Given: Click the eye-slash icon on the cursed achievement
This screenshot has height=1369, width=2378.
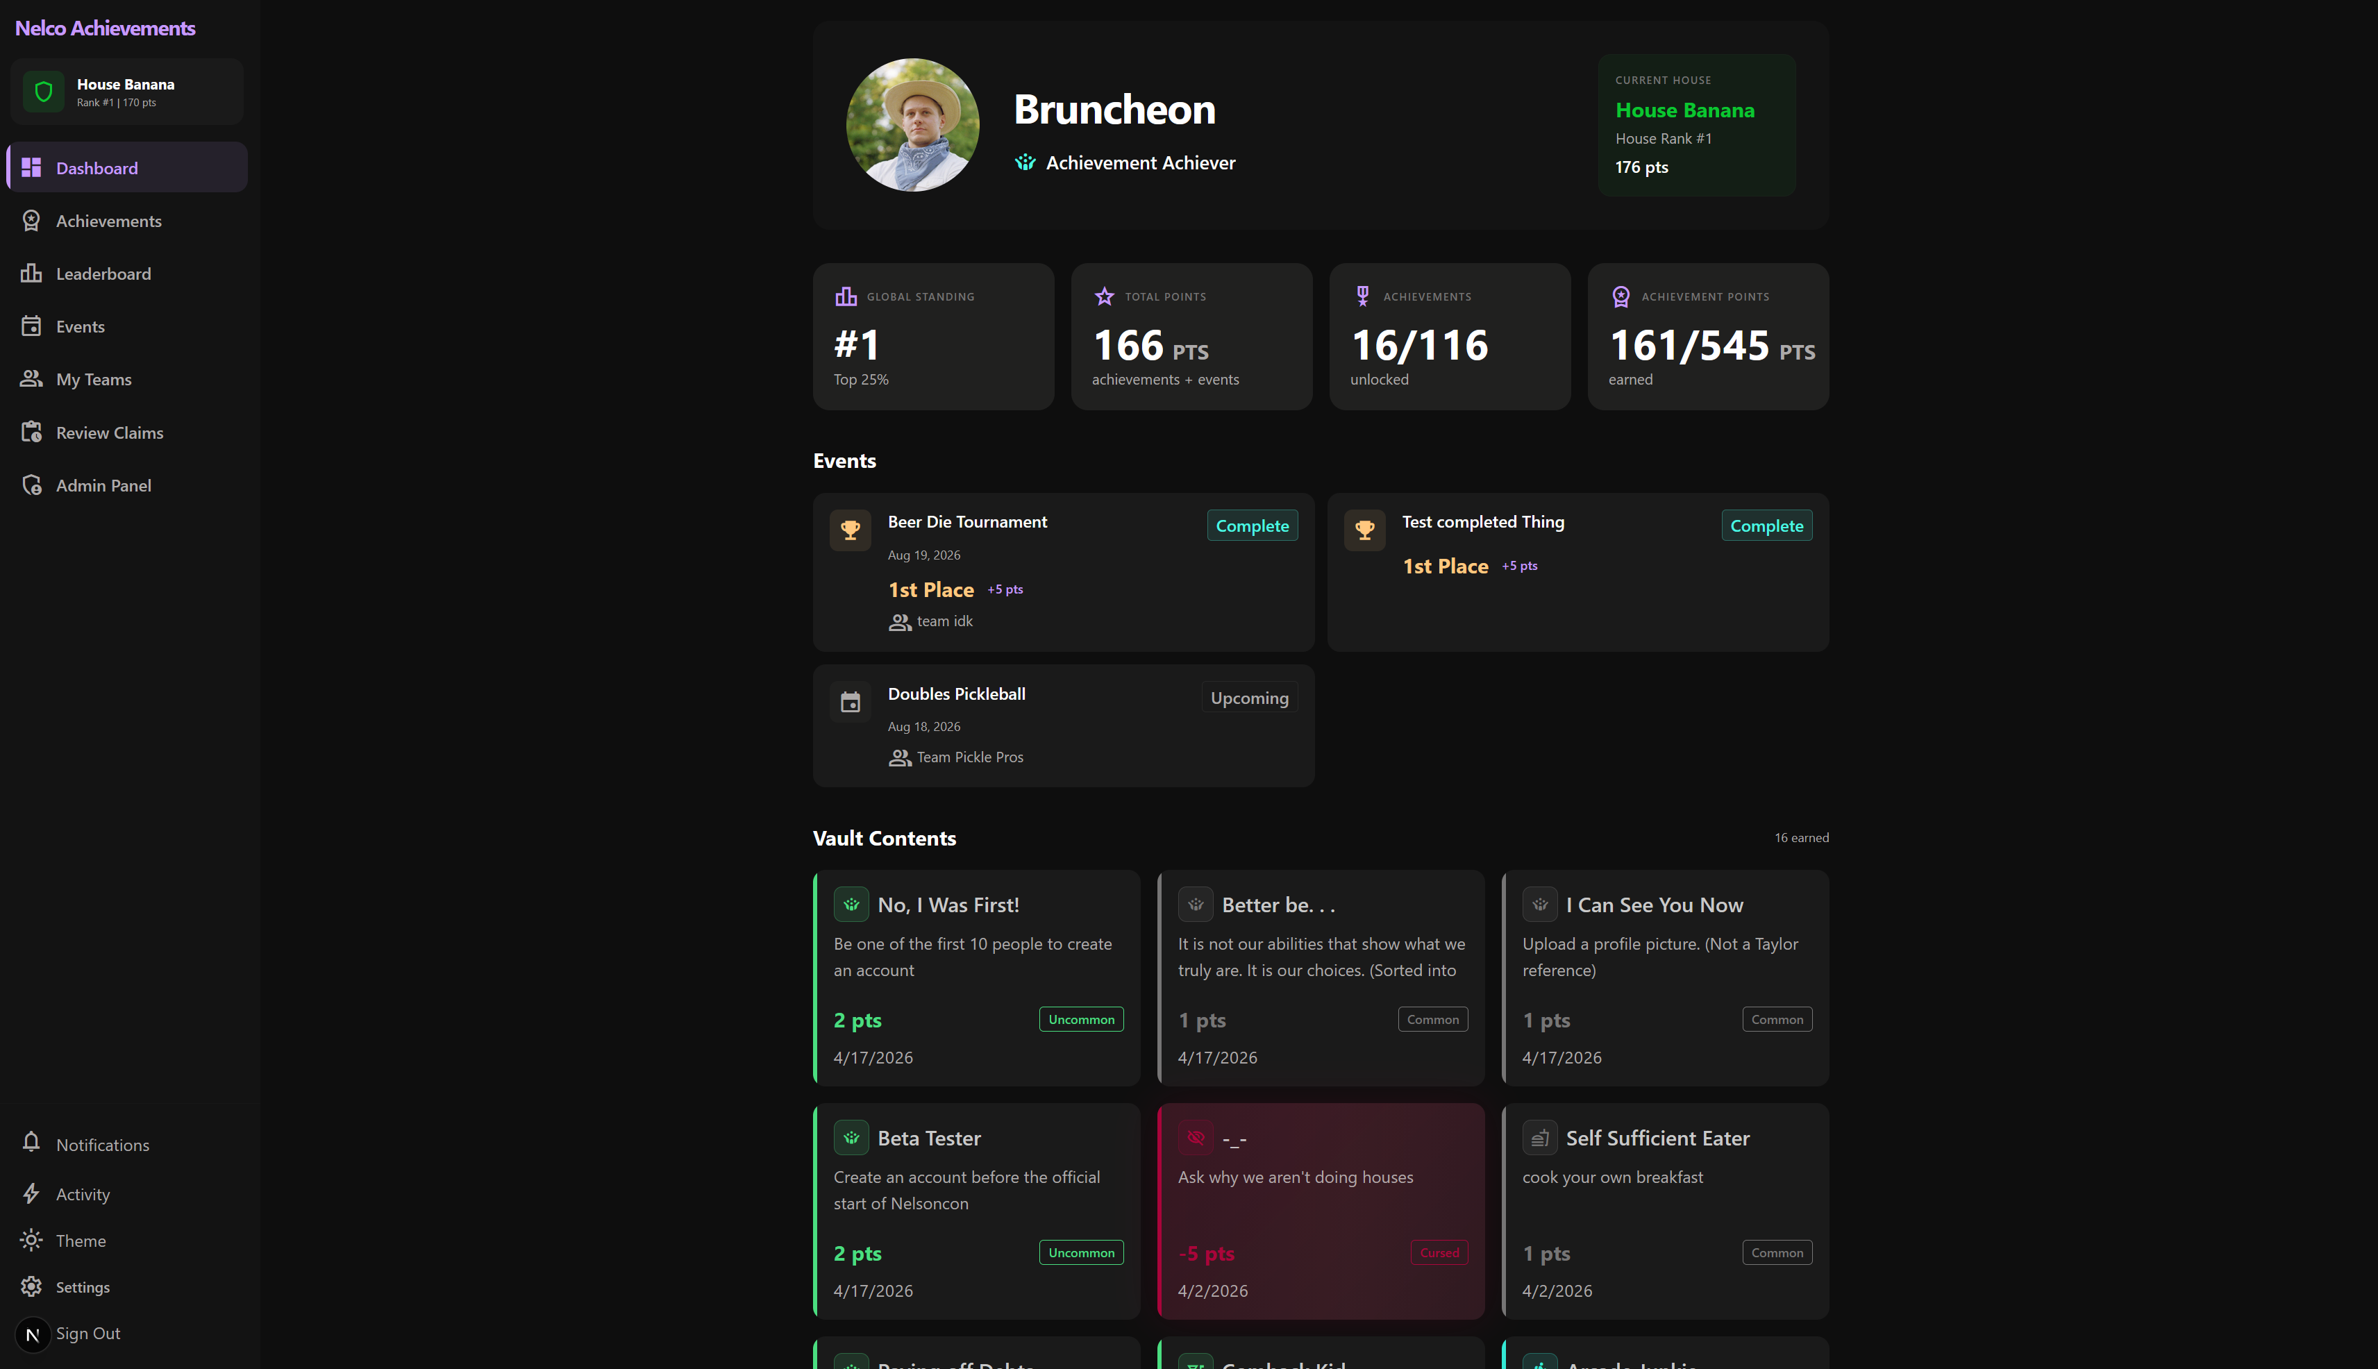Looking at the screenshot, I should click(1195, 1136).
